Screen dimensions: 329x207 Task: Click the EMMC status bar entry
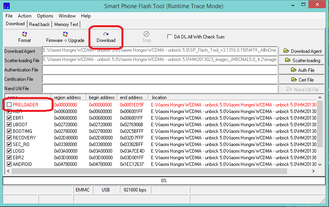pyautogui.click(x=83, y=190)
